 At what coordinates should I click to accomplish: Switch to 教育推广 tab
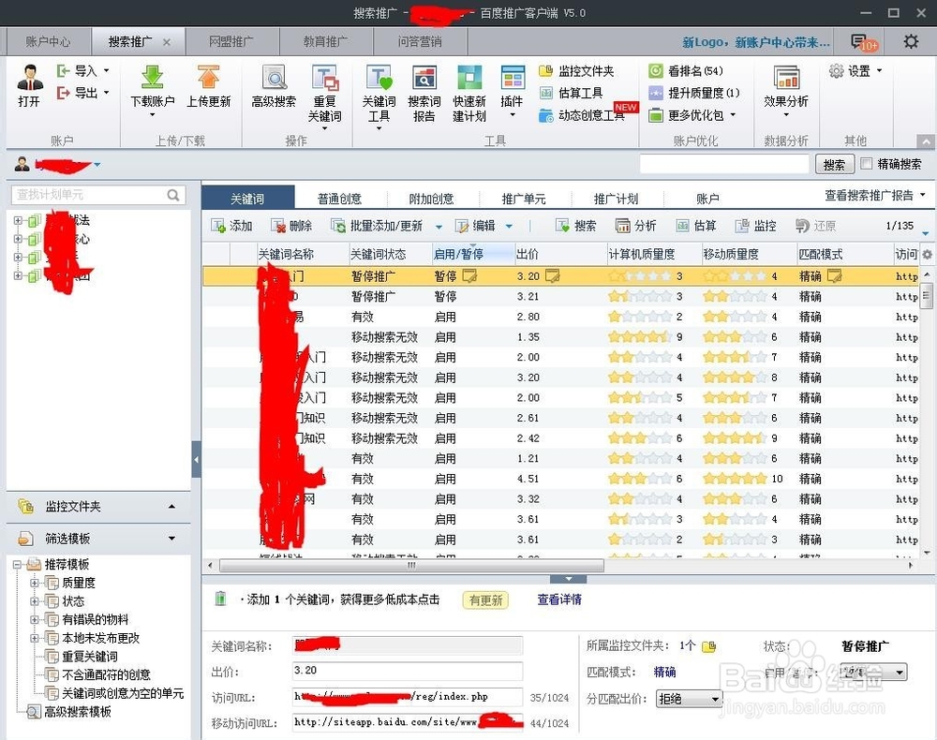click(x=325, y=42)
